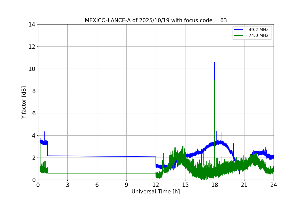This screenshot has width=304, height=202.
Task: Click x-axis tick label 0
Action: [x=38, y=185]
